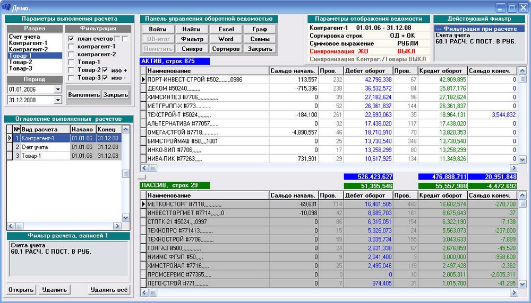Screen dimensions: 531x303
Task: Open the Схемы button
Action: 260,39
